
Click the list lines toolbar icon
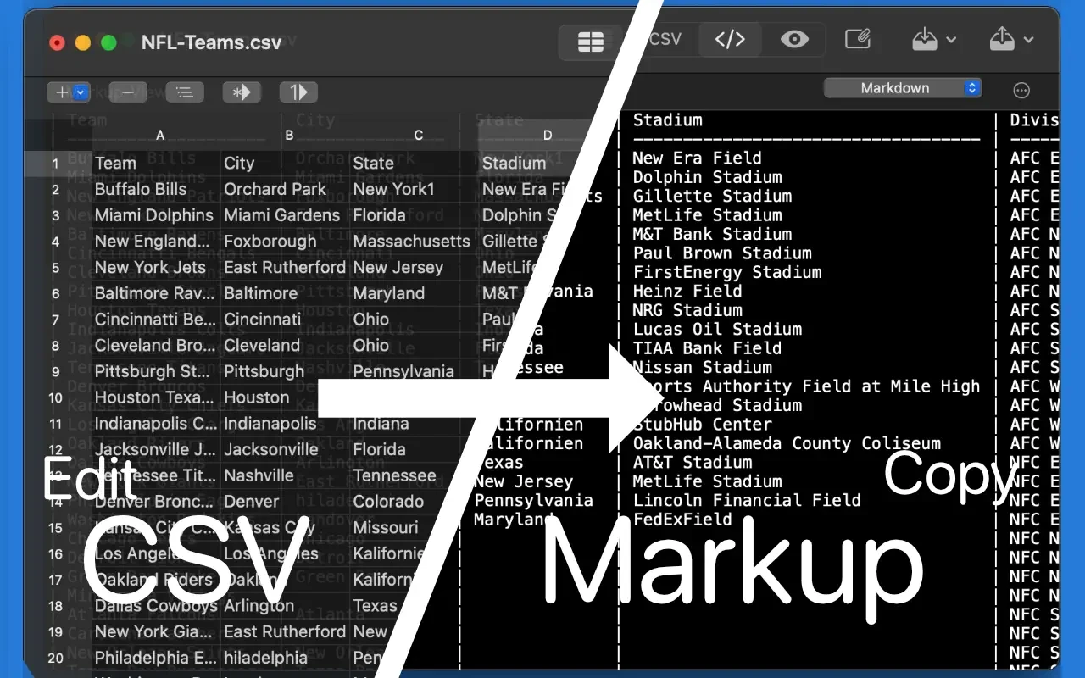185,92
